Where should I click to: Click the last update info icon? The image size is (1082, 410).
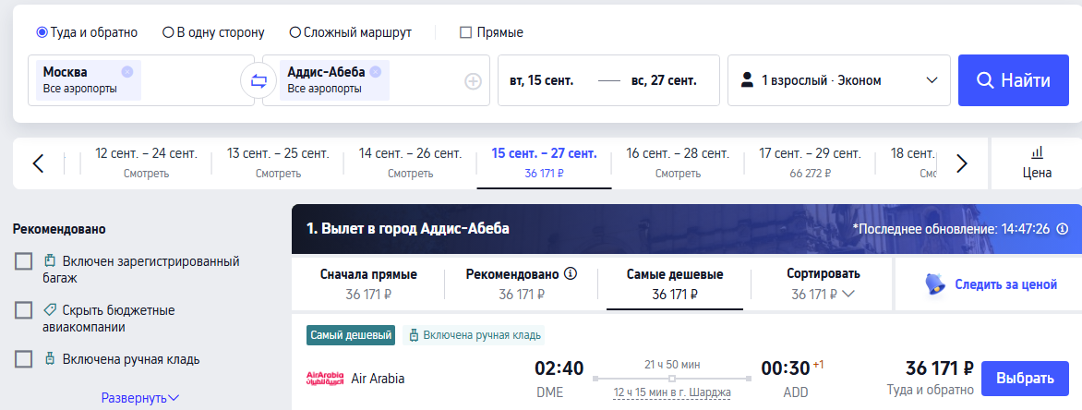pyautogui.click(x=1062, y=229)
